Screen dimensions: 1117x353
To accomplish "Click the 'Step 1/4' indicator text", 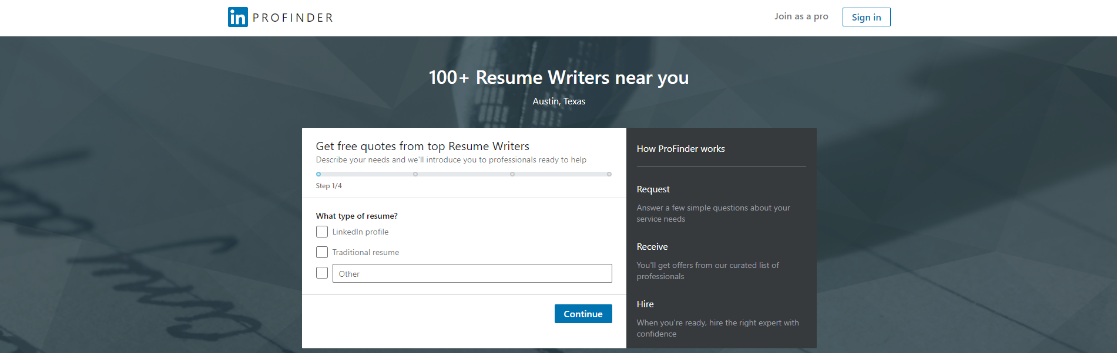I will [328, 186].
